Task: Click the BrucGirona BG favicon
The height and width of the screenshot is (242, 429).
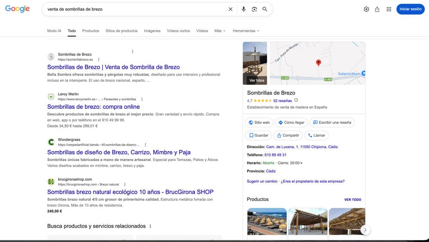Action: [x=51, y=182]
